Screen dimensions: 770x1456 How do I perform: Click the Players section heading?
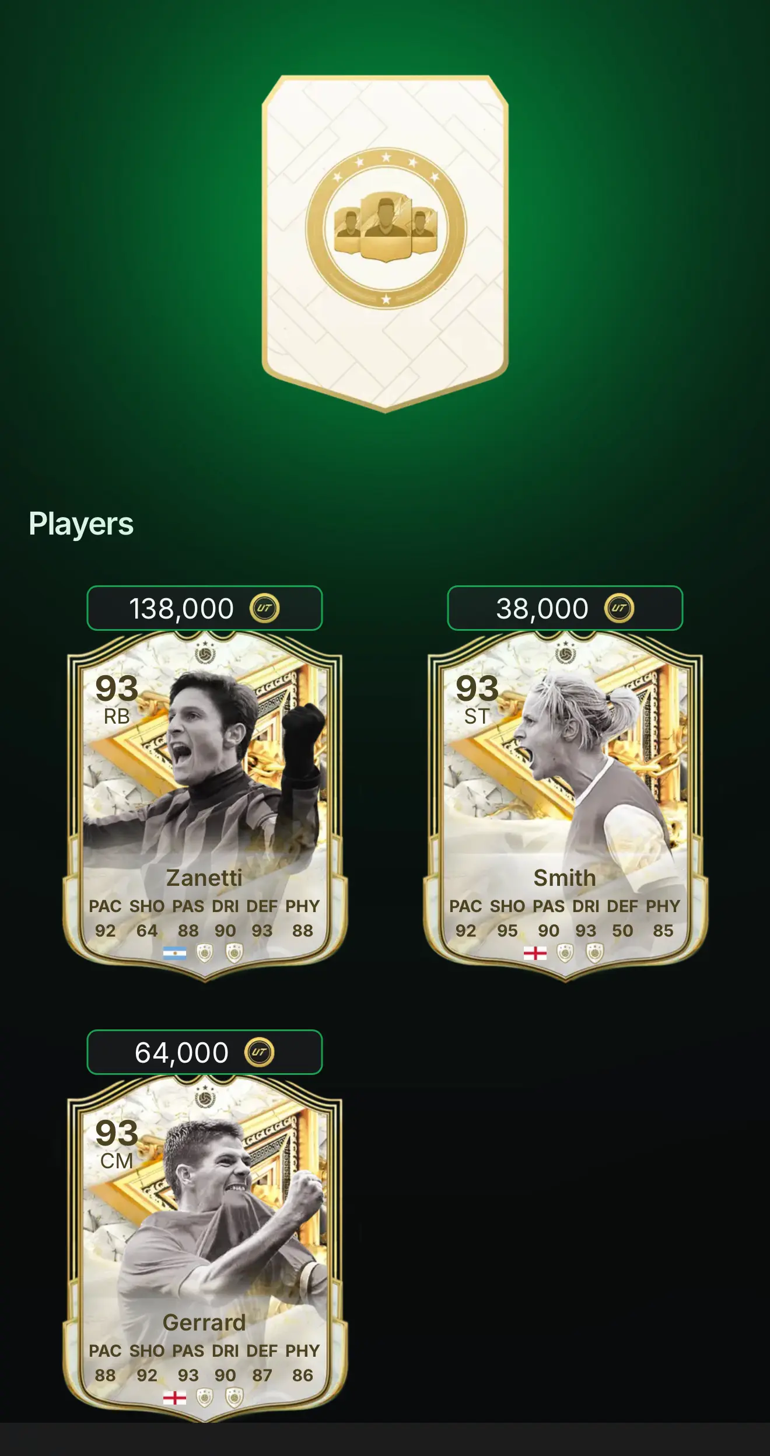(x=81, y=524)
